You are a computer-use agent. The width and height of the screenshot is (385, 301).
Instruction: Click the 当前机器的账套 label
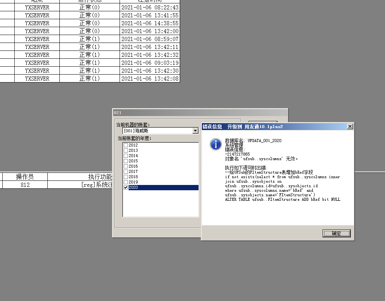point(133,125)
